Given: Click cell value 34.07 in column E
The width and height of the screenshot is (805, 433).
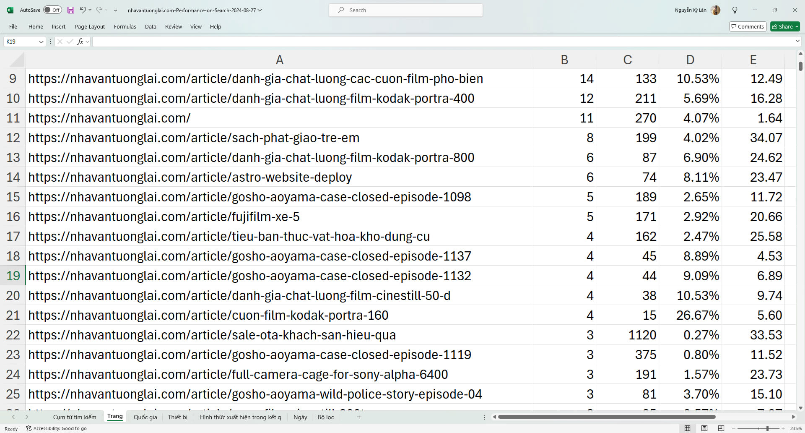Looking at the screenshot, I should [x=753, y=138].
